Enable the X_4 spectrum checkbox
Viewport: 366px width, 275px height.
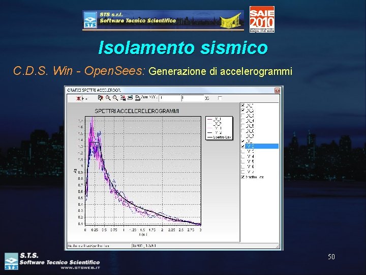point(243,121)
